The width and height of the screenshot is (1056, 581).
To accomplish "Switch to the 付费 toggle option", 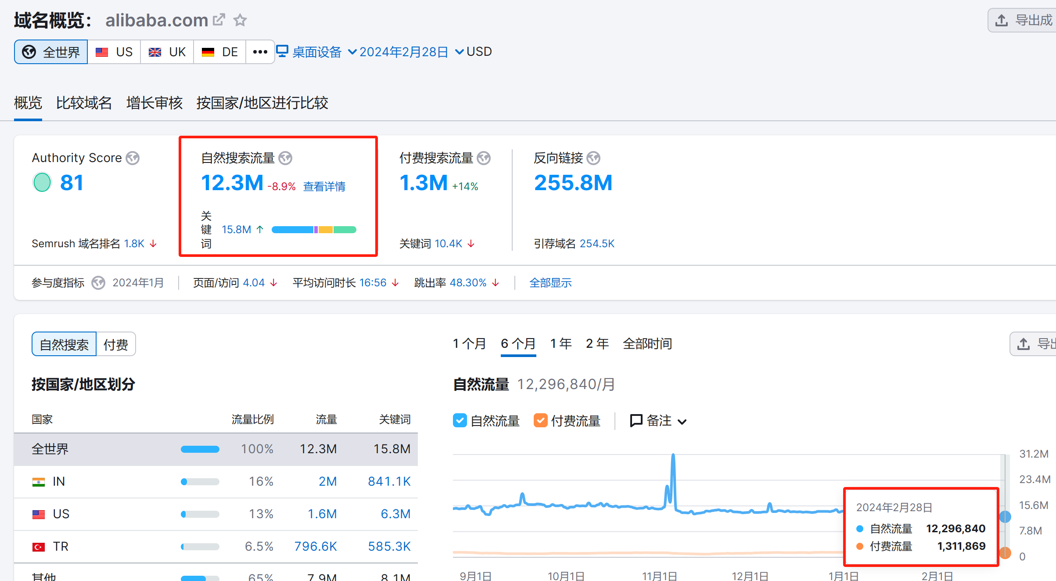I will click(115, 344).
